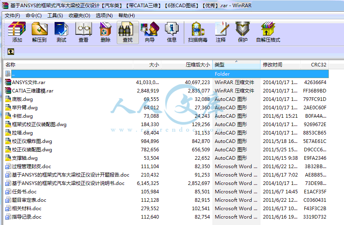
Task: Click the 举升臂.dwg file icon
Action: [8, 107]
